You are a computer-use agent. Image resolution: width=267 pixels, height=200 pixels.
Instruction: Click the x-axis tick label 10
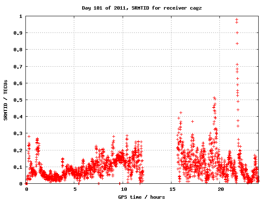coord(124,189)
